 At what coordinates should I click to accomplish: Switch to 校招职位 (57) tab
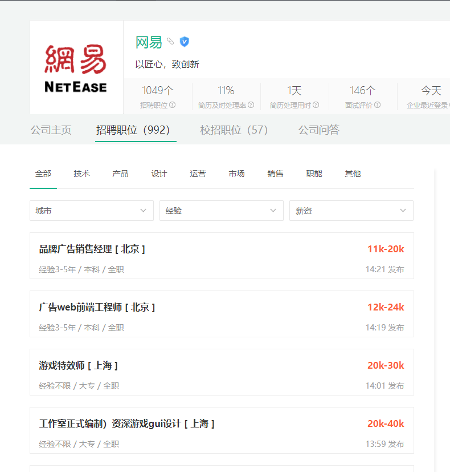pos(234,130)
